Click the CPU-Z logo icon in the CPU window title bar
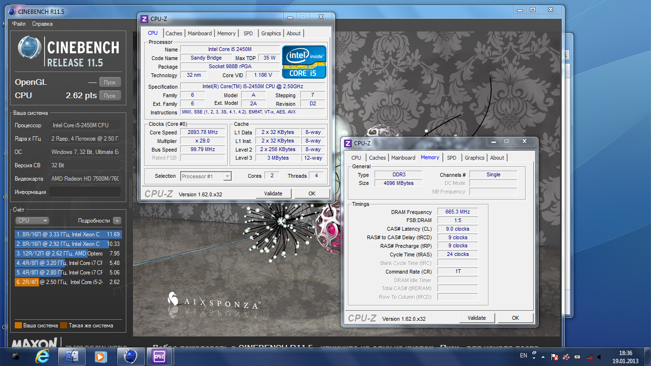This screenshot has height=366, width=651. click(x=144, y=19)
